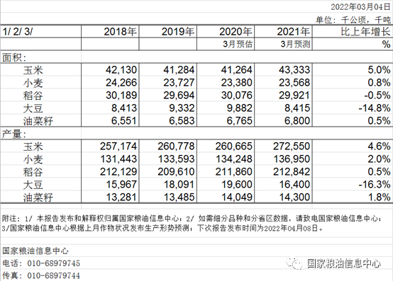The image size is (393, 281).
Task: Click the 国家粮油信息中心 watermark text
Action: coord(344,263)
